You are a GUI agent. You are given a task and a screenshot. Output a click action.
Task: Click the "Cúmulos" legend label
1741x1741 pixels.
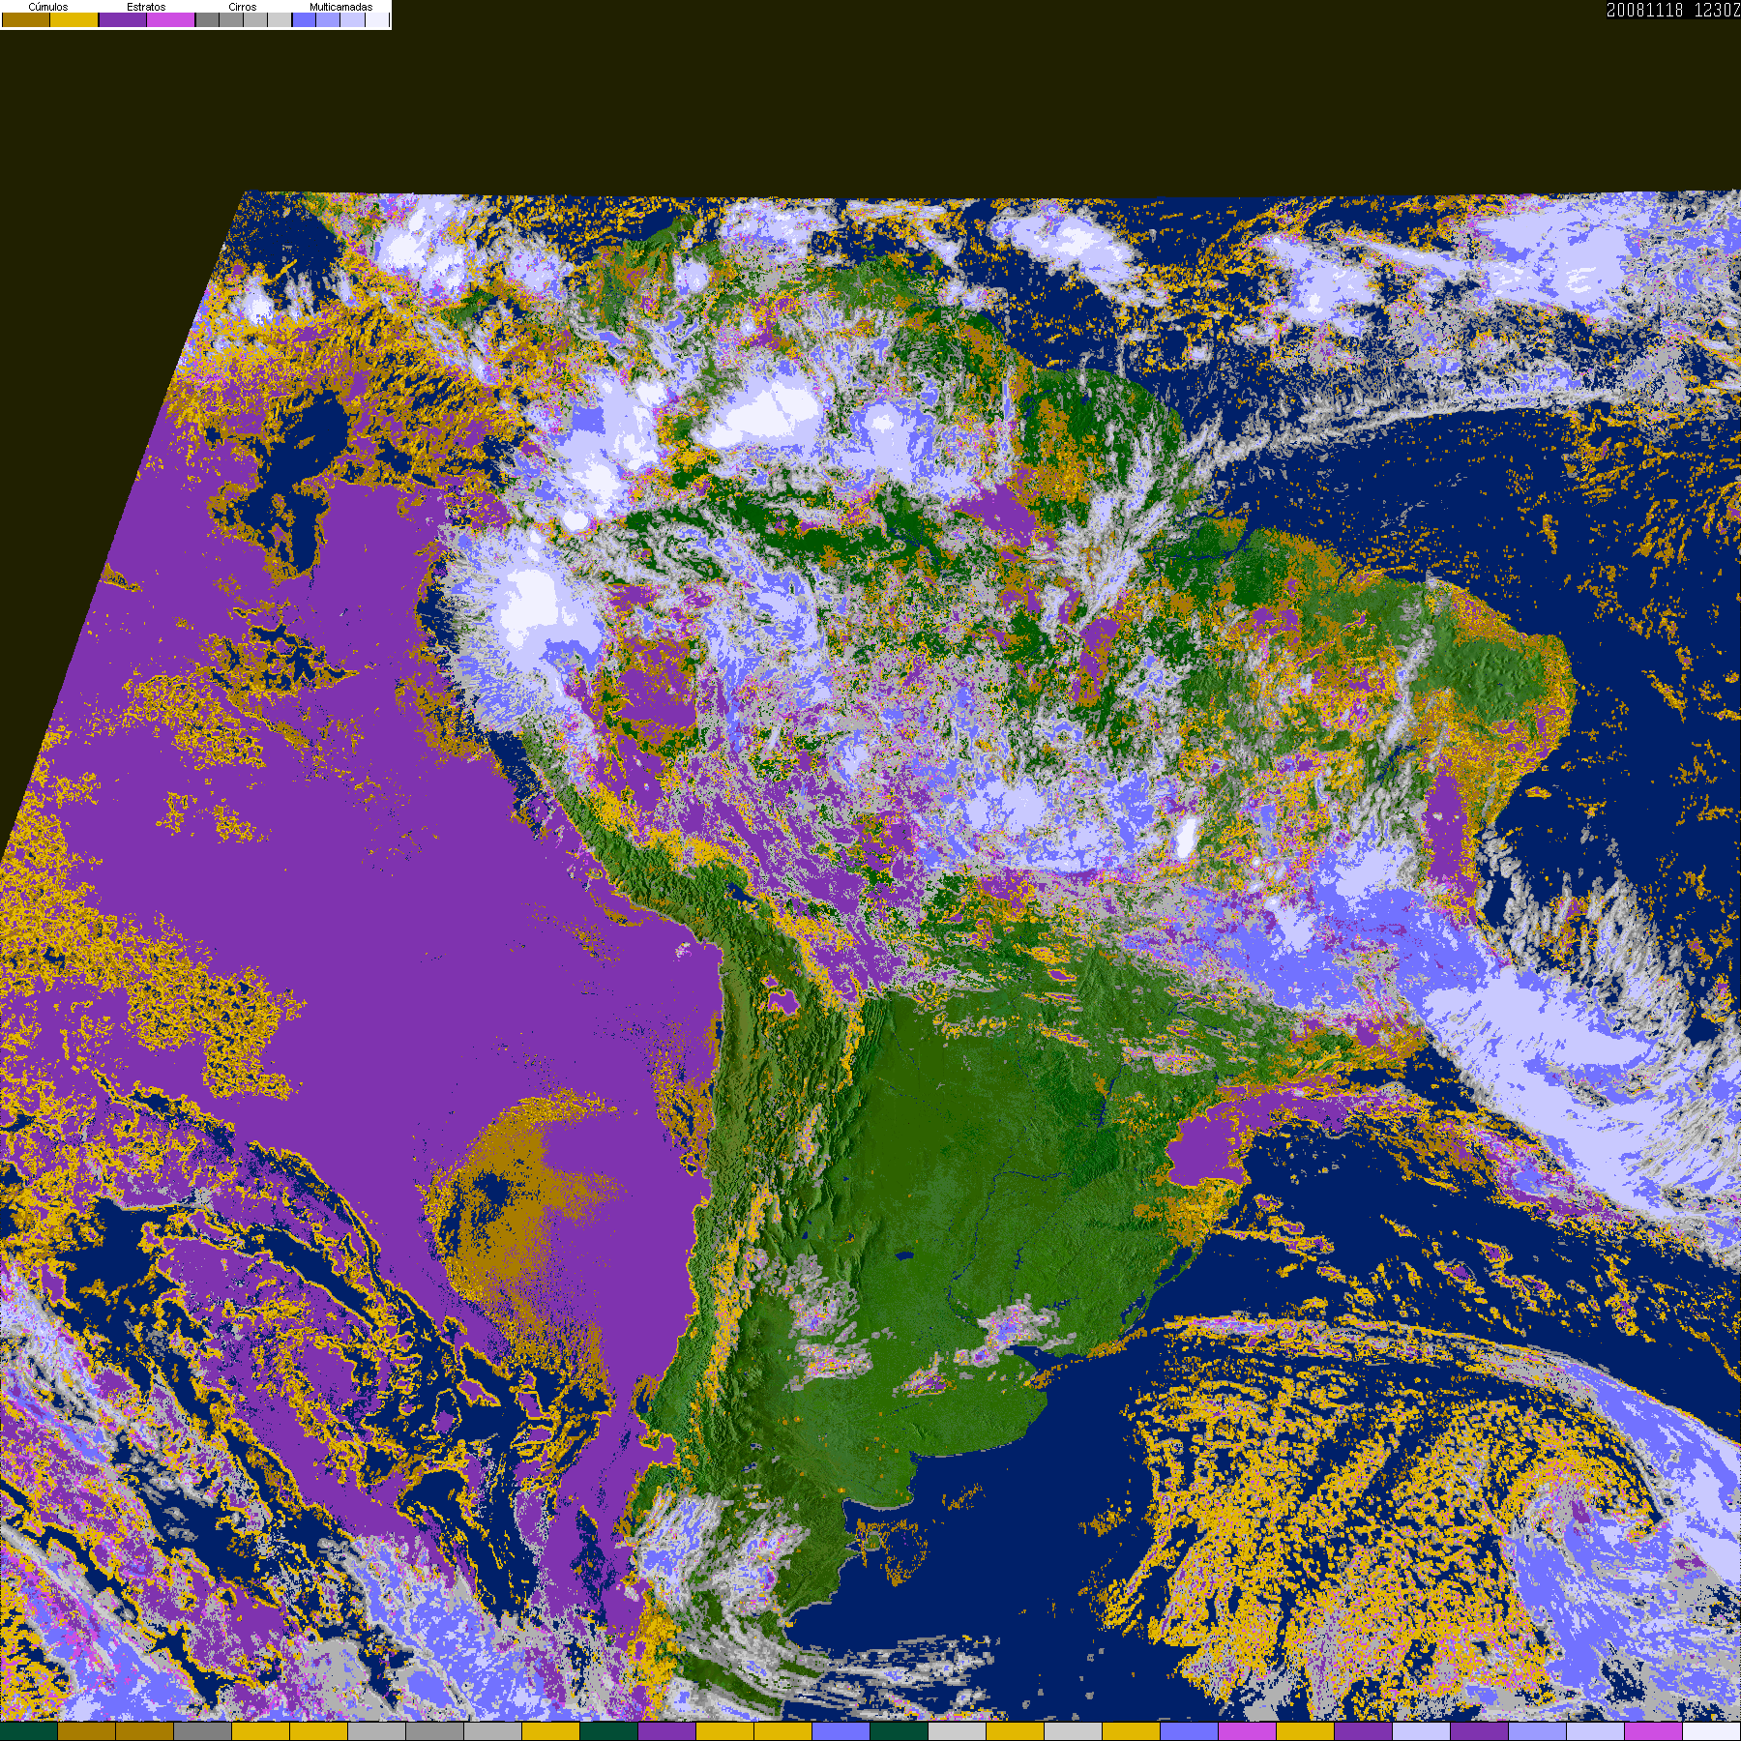pos(48,7)
